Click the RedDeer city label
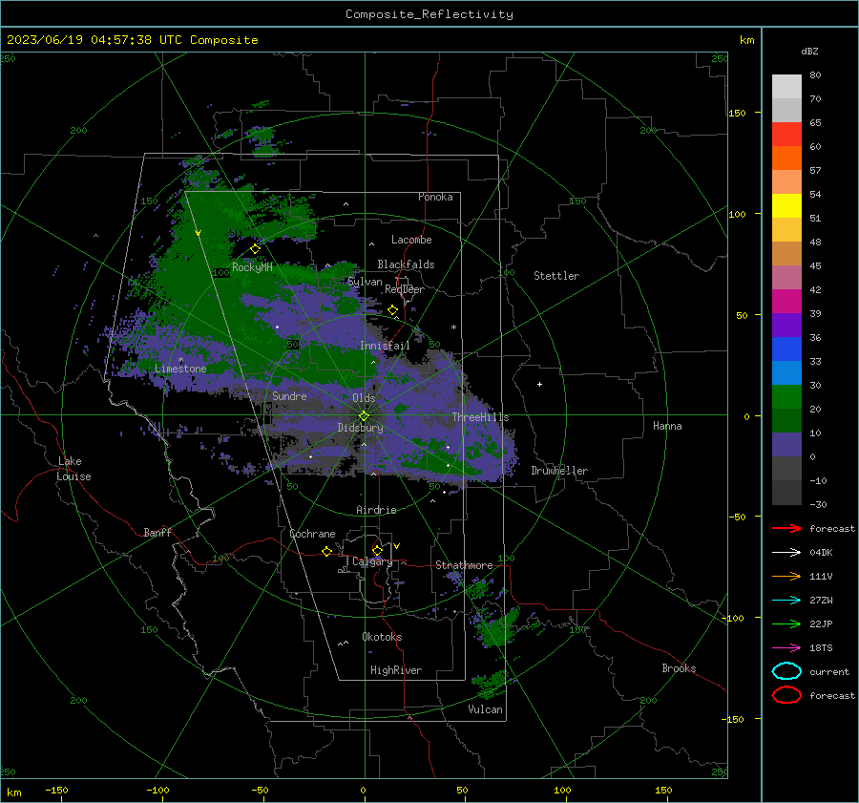 405,289
